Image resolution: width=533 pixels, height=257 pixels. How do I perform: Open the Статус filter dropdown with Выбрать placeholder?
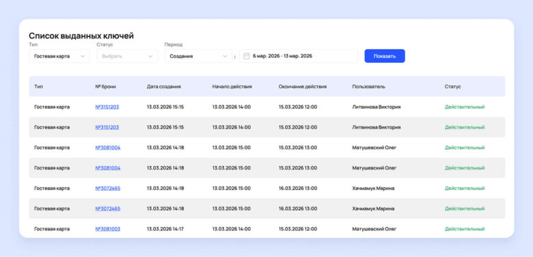(x=128, y=56)
